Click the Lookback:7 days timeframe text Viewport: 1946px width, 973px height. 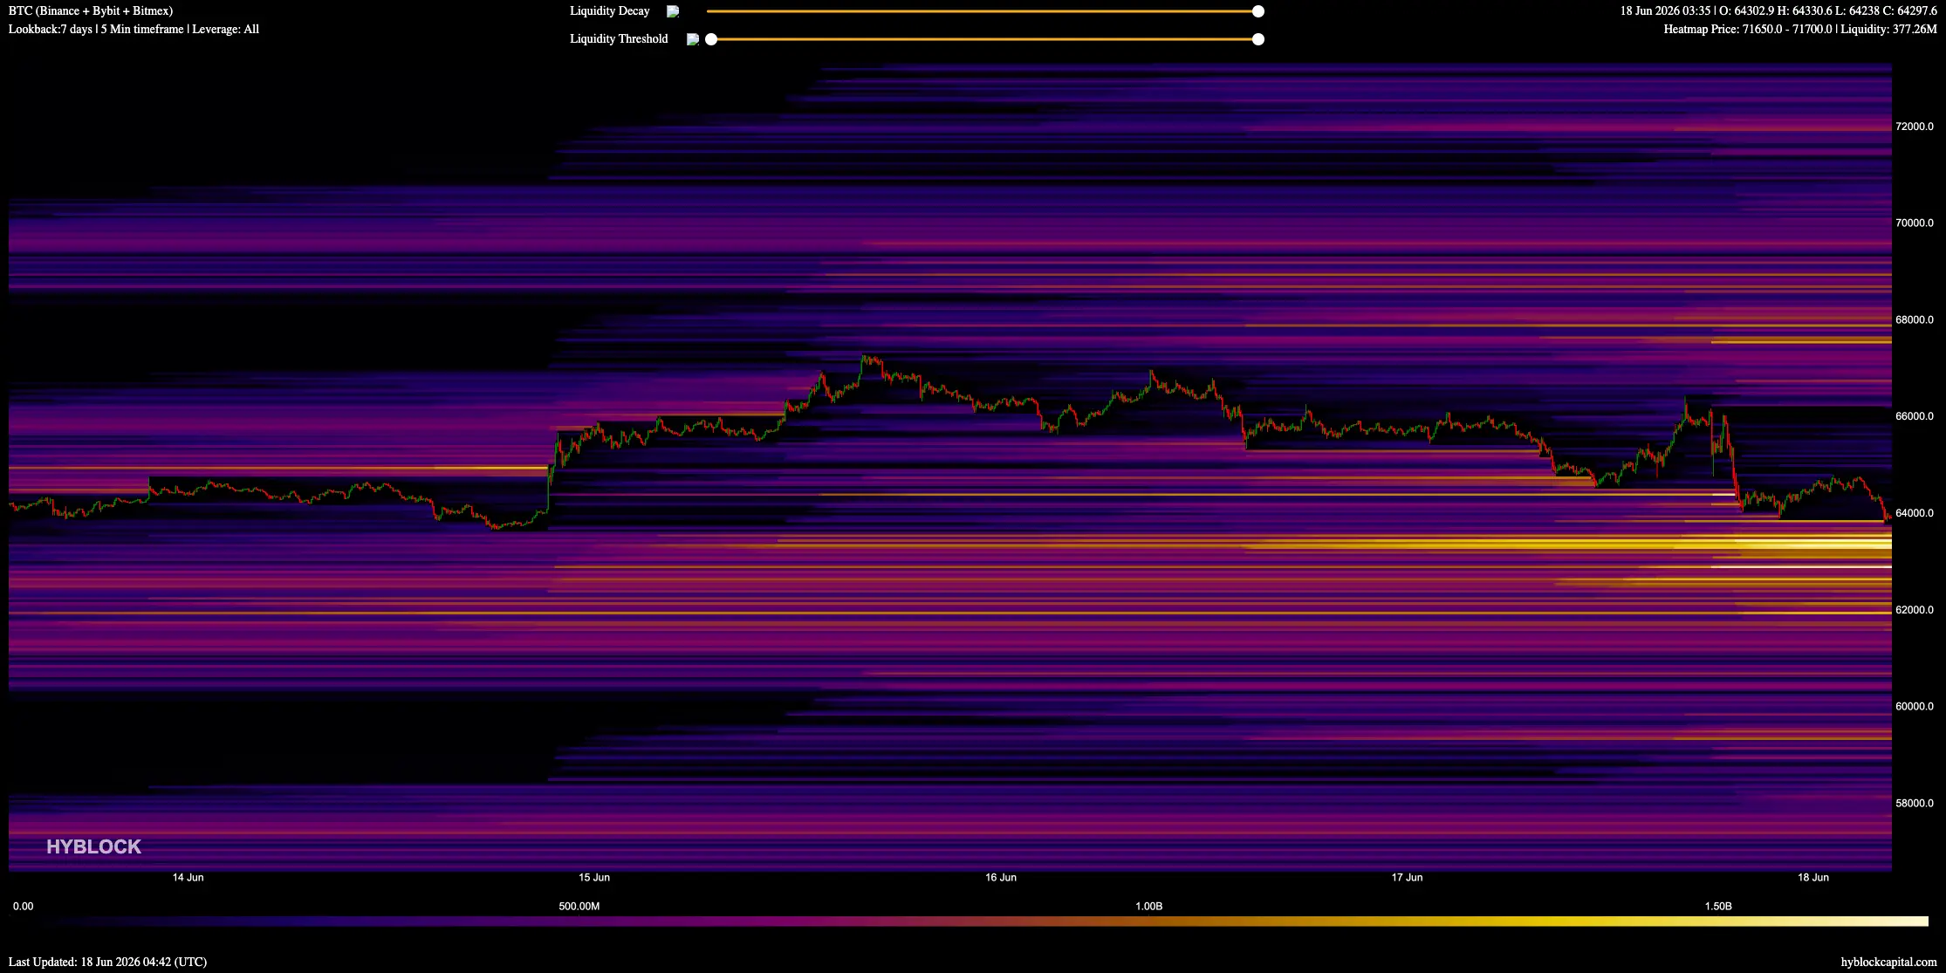click(x=134, y=30)
